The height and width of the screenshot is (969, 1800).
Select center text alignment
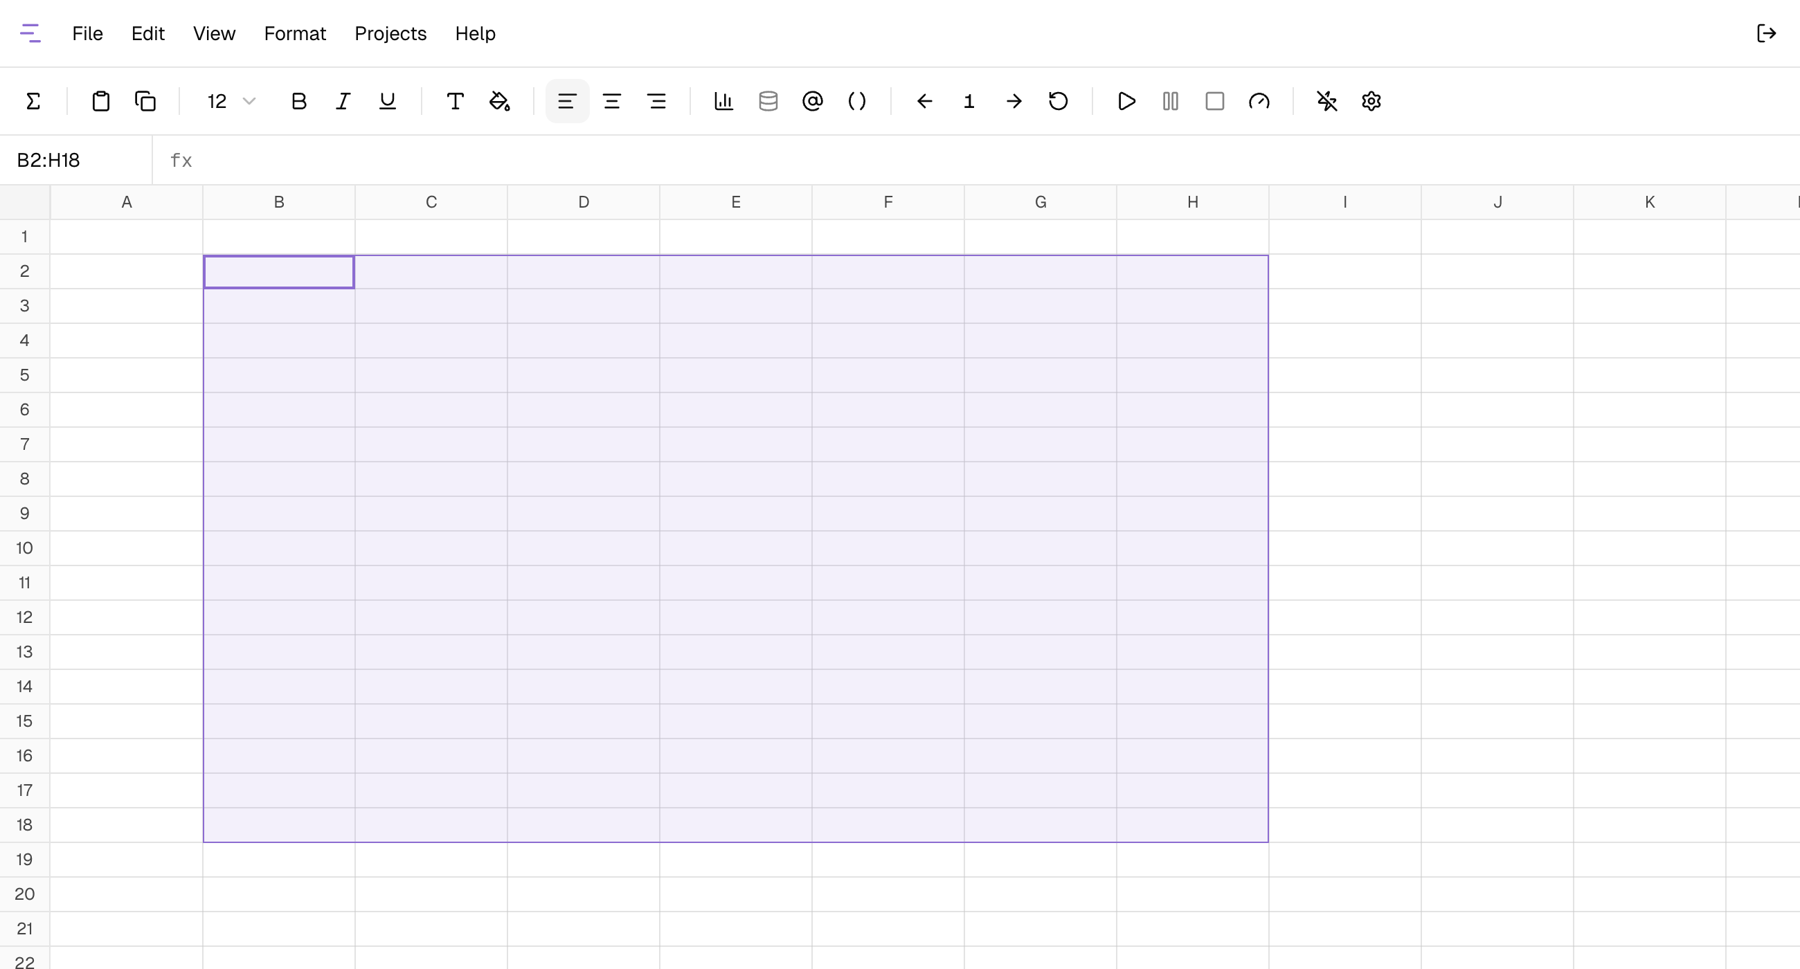point(612,101)
